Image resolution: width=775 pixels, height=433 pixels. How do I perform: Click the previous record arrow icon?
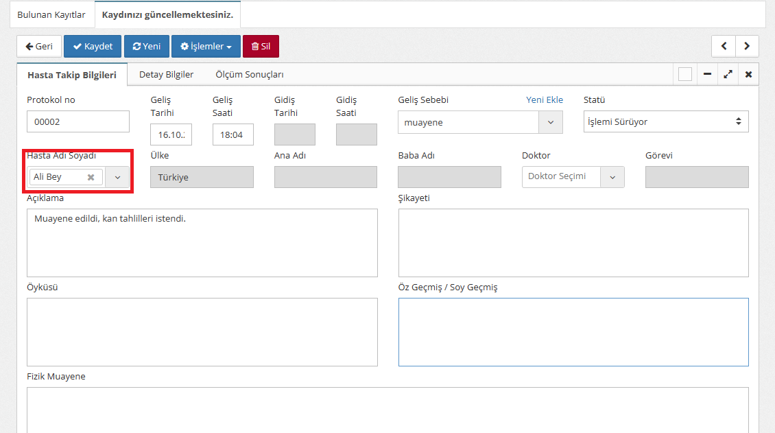tap(724, 46)
